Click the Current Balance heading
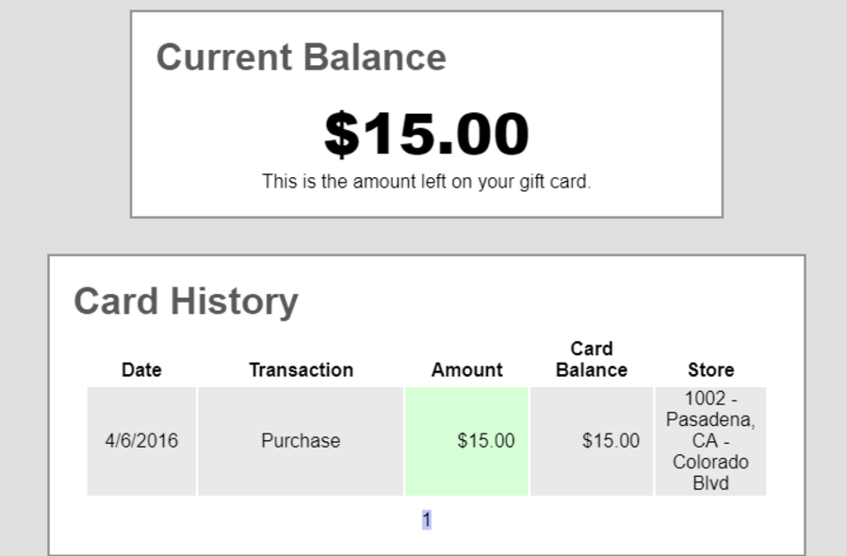The height and width of the screenshot is (556, 847). click(301, 57)
